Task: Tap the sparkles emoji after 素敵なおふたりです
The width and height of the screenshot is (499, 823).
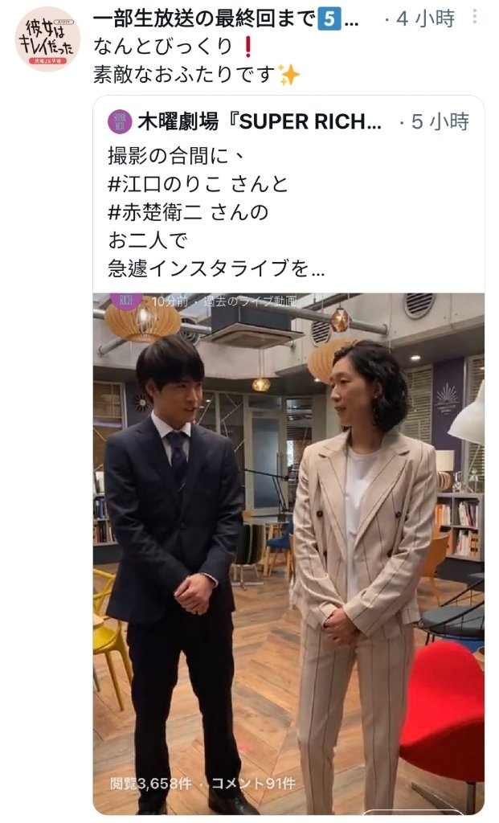Action: pyautogui.click(x=288, y=75)
